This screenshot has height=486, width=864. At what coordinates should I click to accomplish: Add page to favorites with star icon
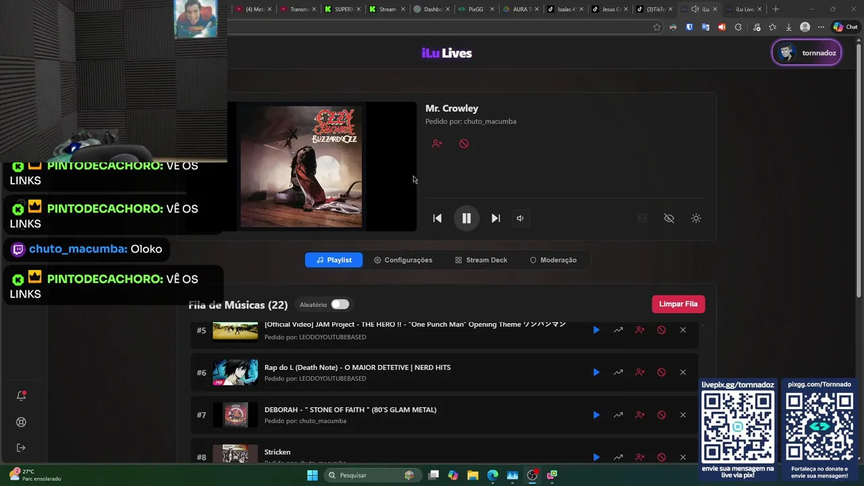[x=657, y=27]
